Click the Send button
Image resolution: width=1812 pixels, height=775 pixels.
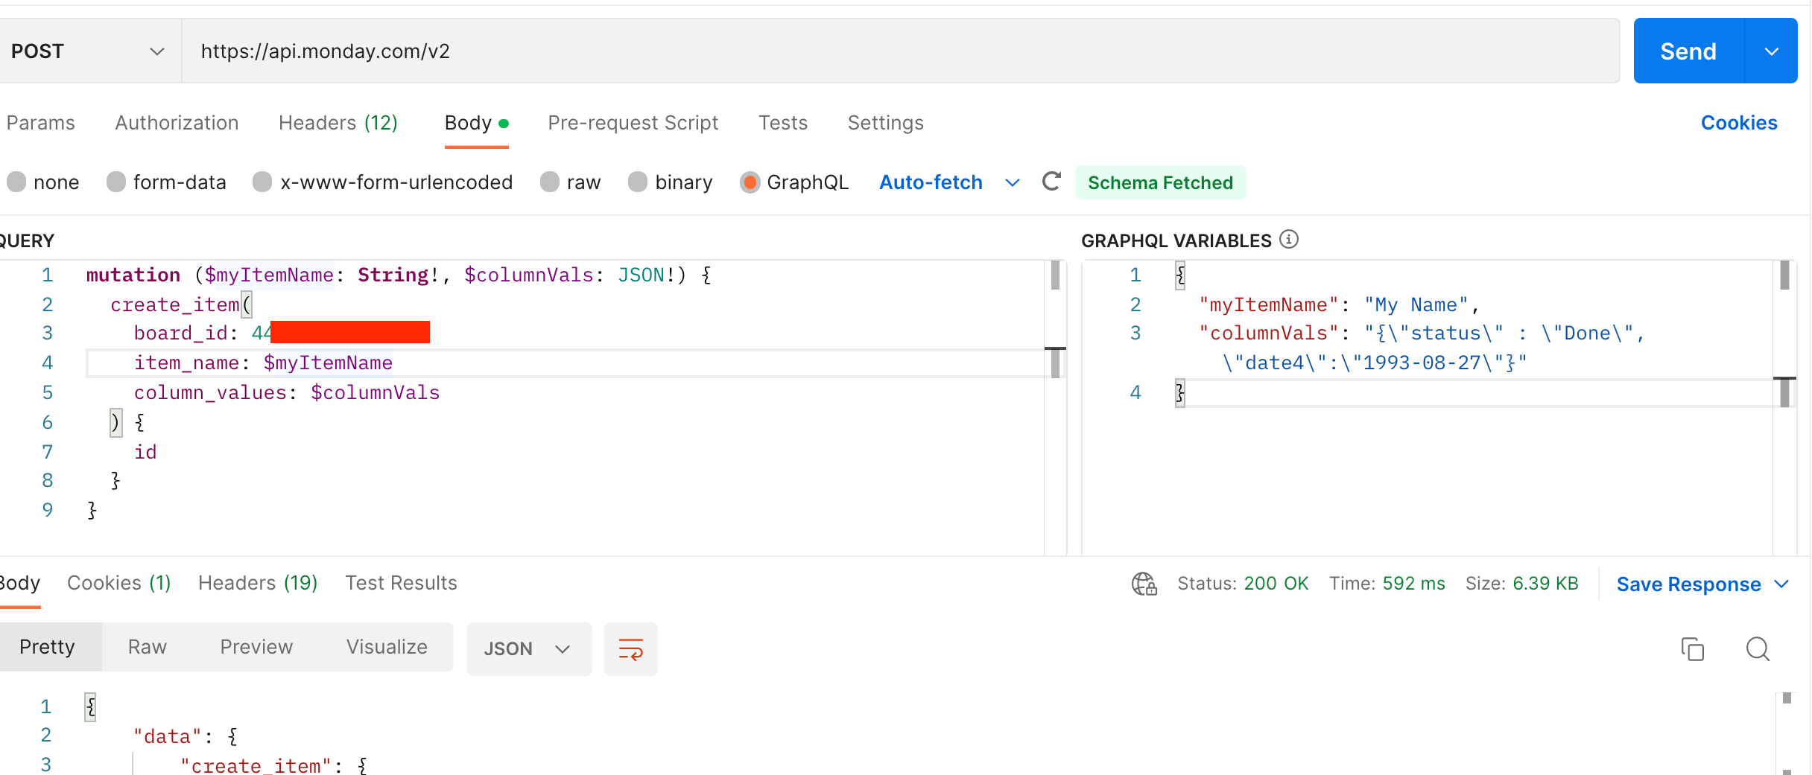point(1688,51)
